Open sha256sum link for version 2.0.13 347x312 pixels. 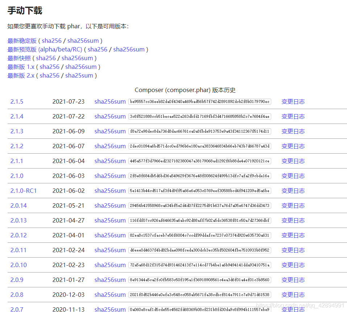(x=110, y=220)
